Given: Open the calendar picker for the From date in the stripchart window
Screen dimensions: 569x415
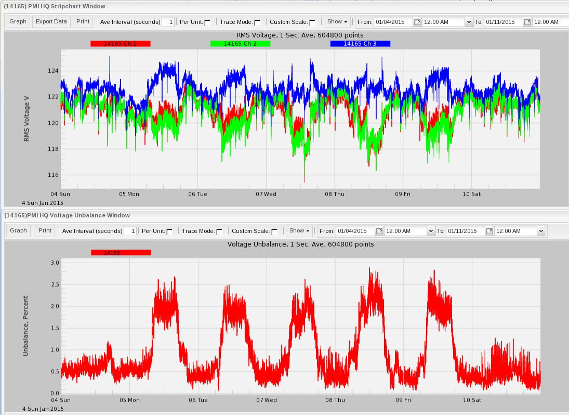Looking at the screenshot, I should [418, 22].
